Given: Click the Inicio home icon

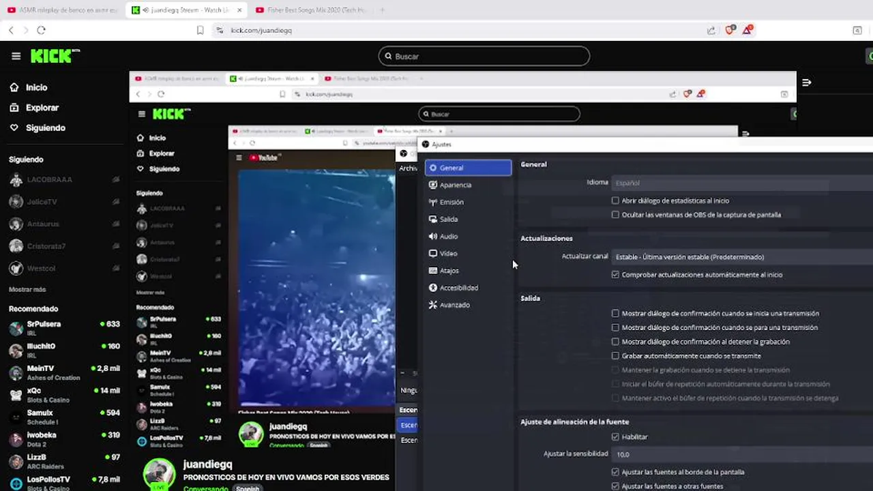Looking at the screenshot, I should (x=14, y=87).
